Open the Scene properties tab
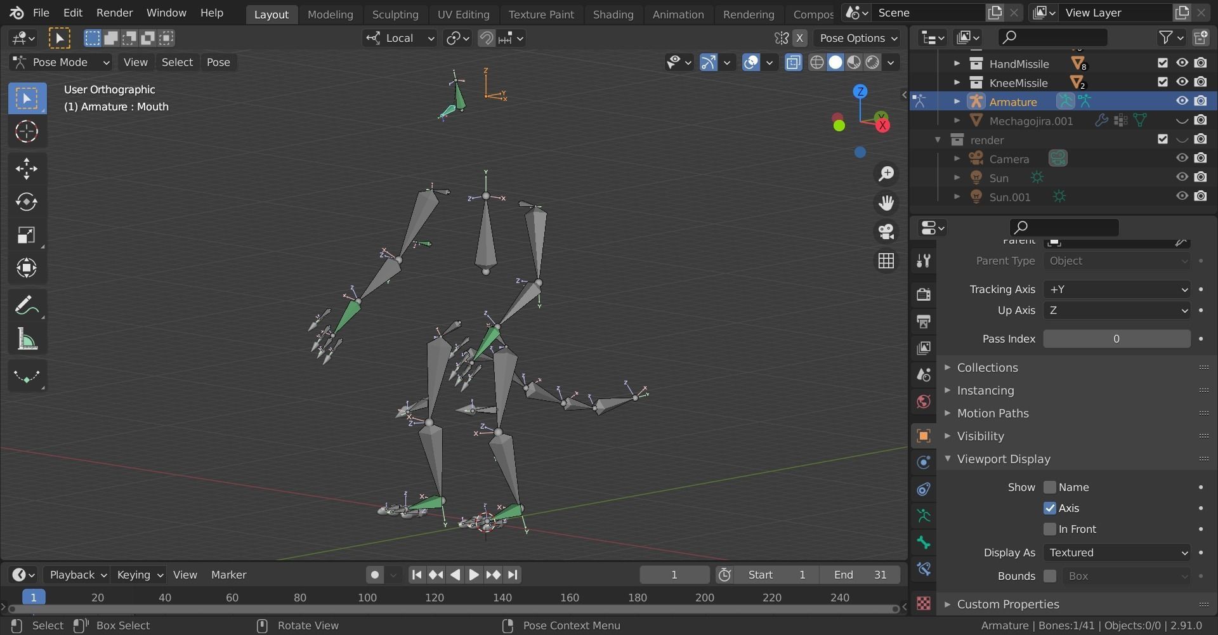 (924, 374)
